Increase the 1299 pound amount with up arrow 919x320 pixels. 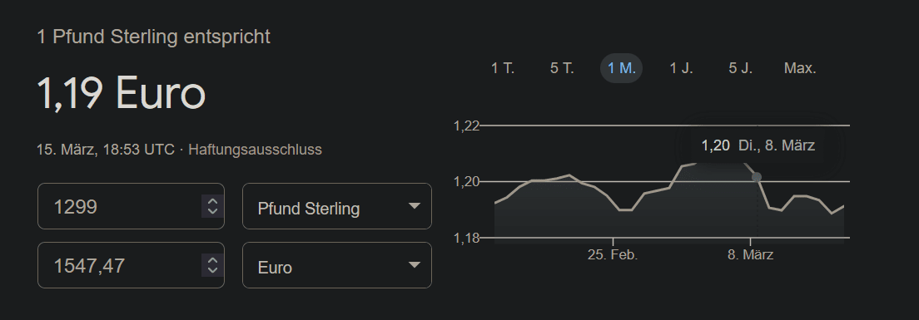[x=213, y=201]
